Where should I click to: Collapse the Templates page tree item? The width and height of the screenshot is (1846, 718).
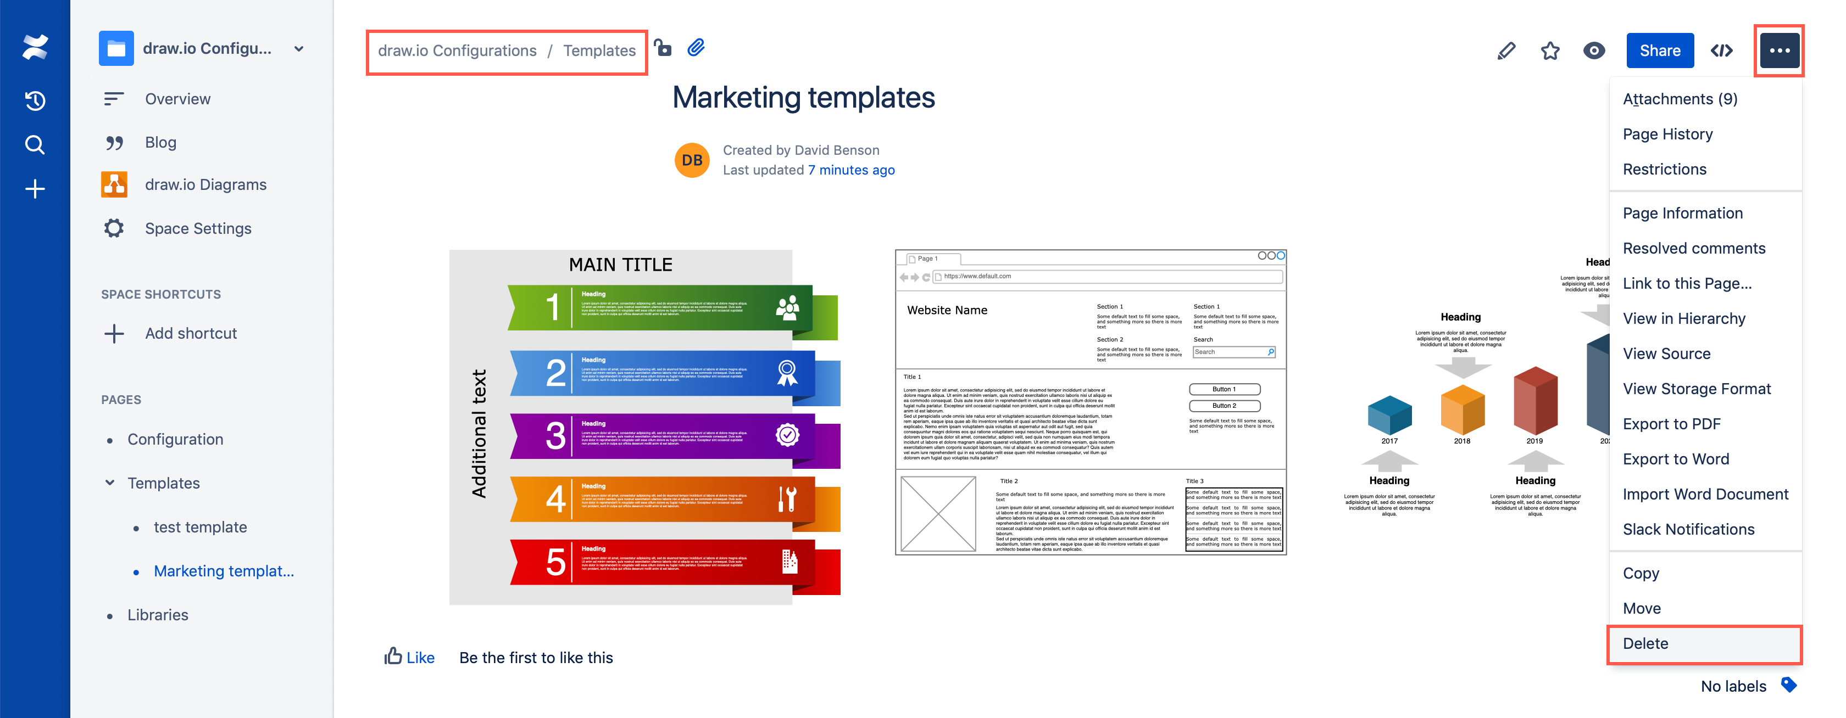click(110, 483)
